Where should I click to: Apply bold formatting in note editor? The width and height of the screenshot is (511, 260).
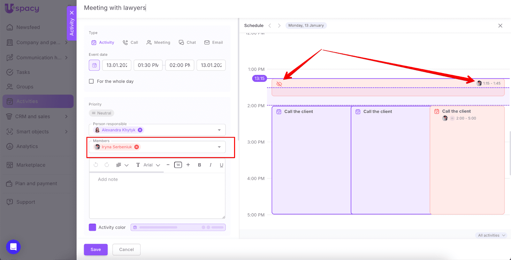199,165
